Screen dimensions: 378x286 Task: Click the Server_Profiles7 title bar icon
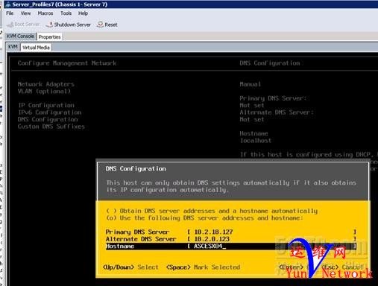pyautogui.click(x=8, y=4)
